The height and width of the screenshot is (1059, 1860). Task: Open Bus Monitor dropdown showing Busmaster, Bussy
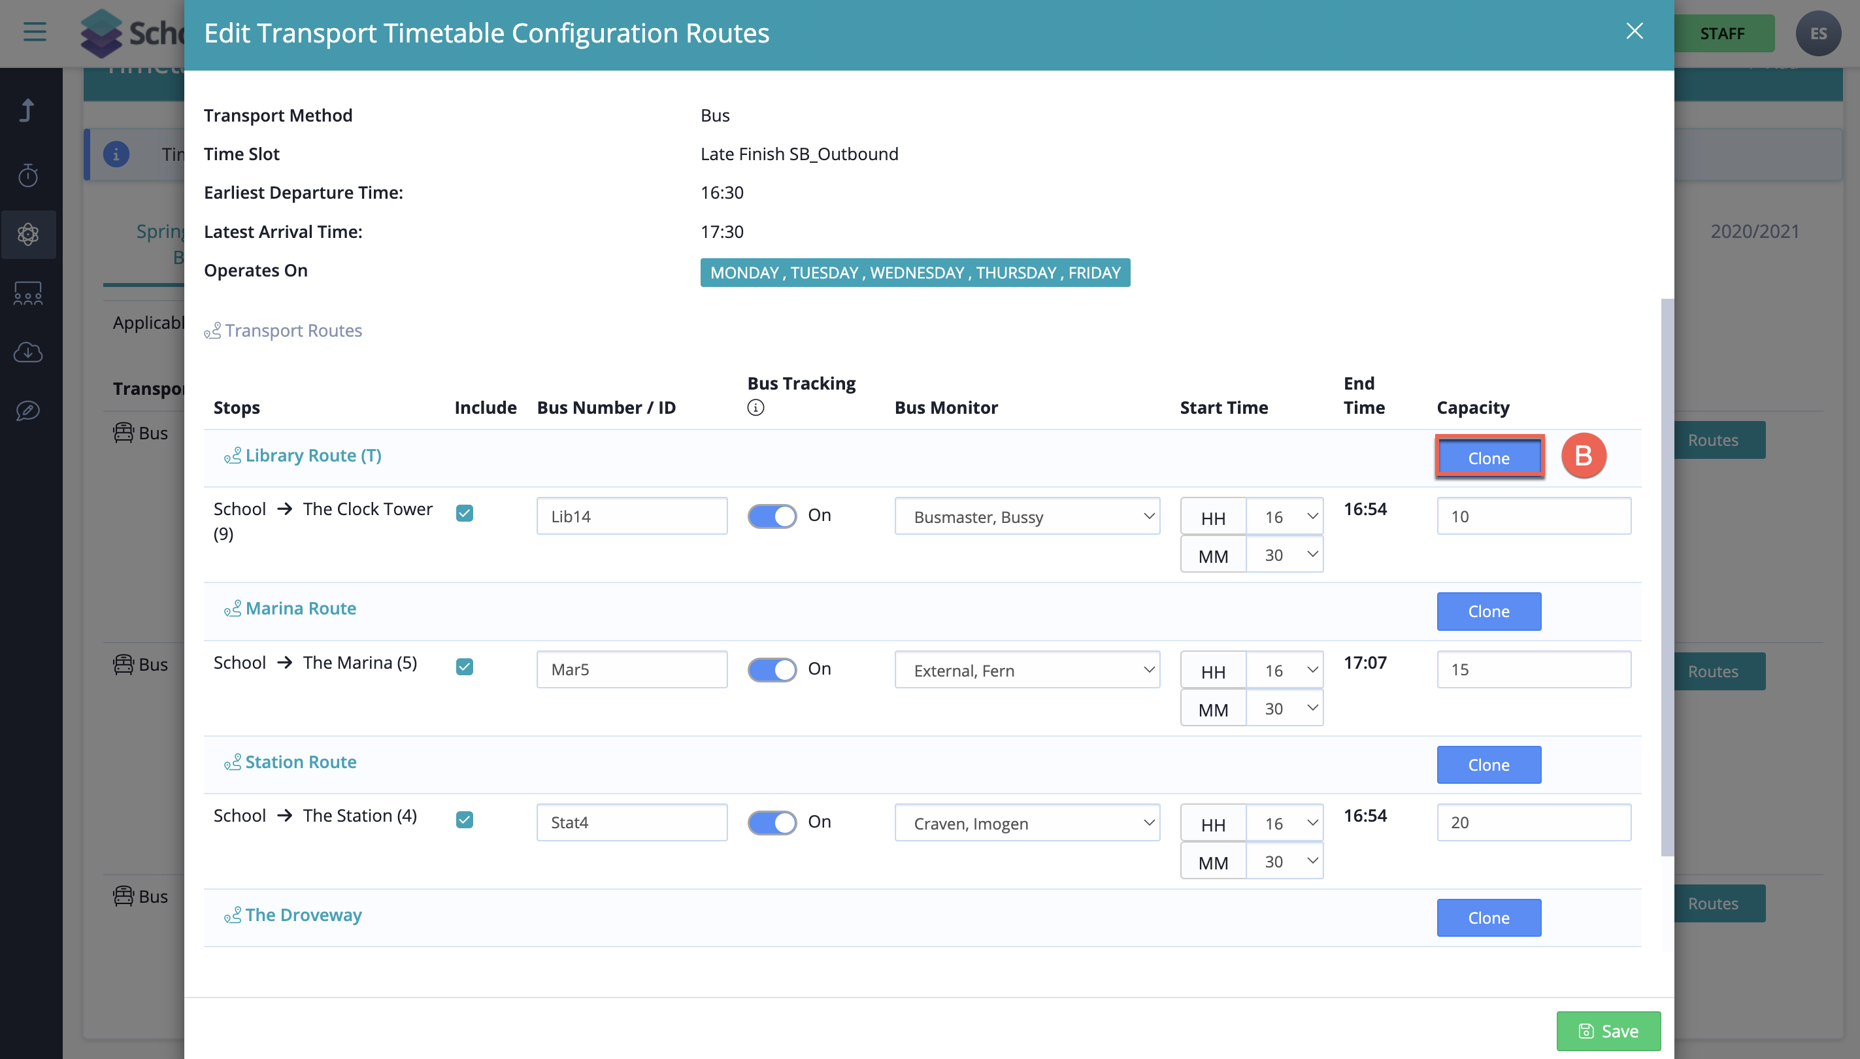(1027, 516)
